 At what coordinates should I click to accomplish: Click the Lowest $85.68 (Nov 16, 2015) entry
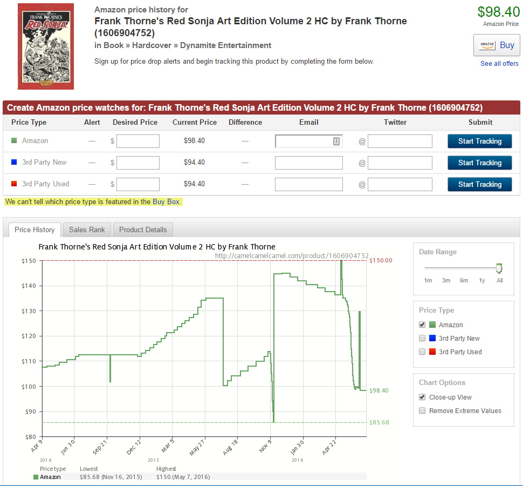pyautogui.click(x=111, y=477)
